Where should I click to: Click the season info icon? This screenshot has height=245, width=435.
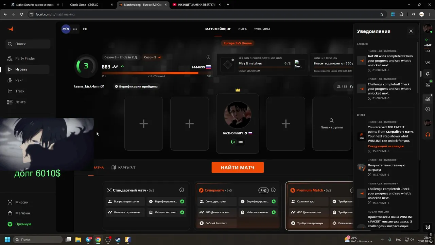208,57
